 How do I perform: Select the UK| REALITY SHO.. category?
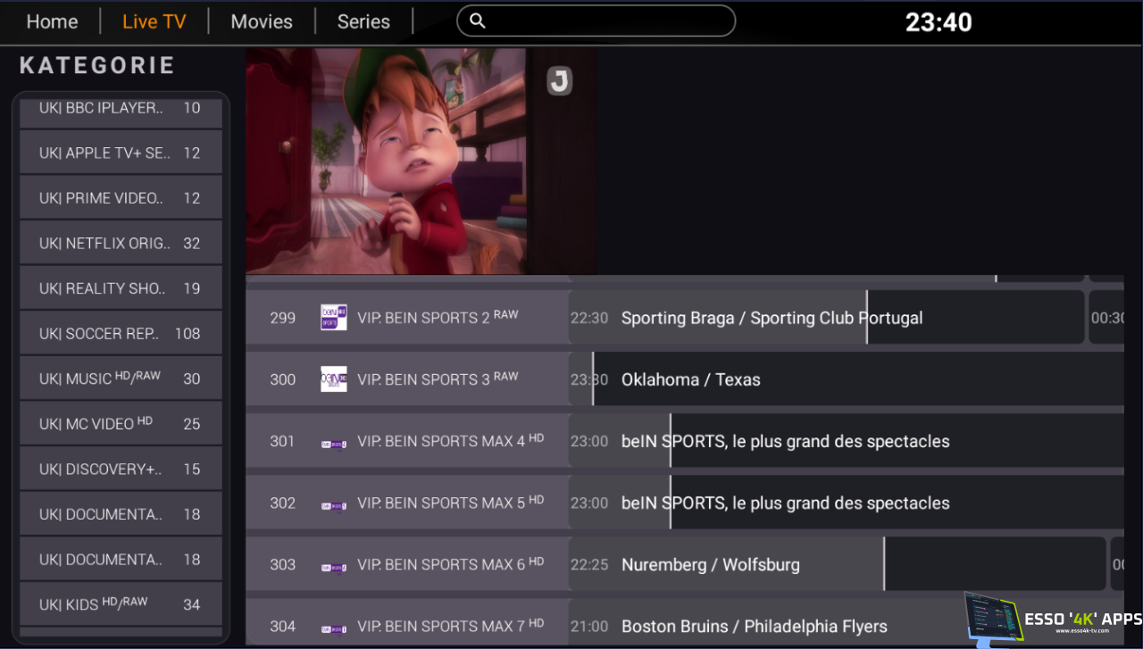click(121, 288)
